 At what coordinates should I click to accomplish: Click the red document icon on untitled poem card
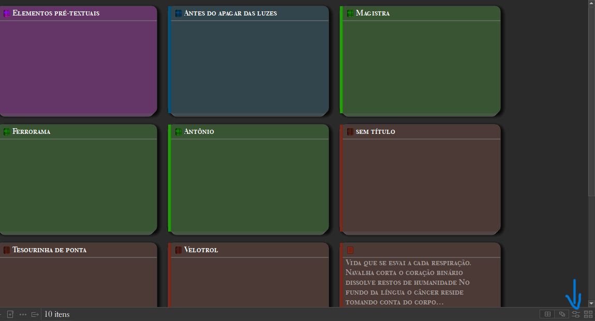click(350, 250)
